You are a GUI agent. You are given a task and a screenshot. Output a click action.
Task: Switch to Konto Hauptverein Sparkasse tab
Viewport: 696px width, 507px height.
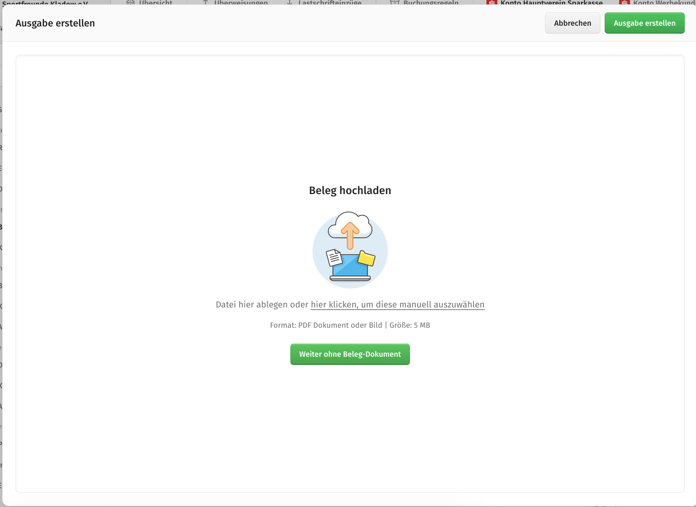551,3
